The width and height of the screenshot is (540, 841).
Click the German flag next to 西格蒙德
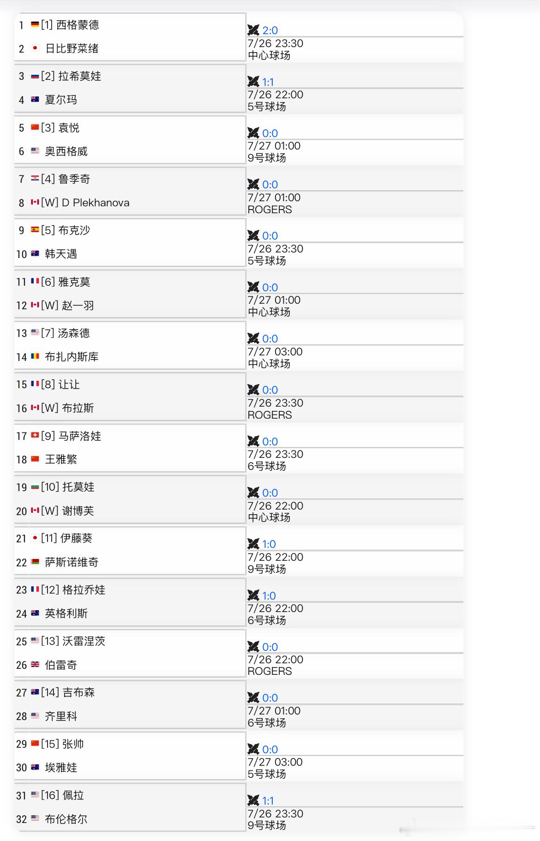click(x=35, y=24)
